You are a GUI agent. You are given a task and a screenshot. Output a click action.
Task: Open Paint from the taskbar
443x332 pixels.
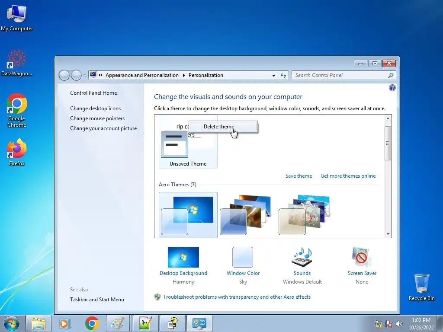click(x=118, y=323)
